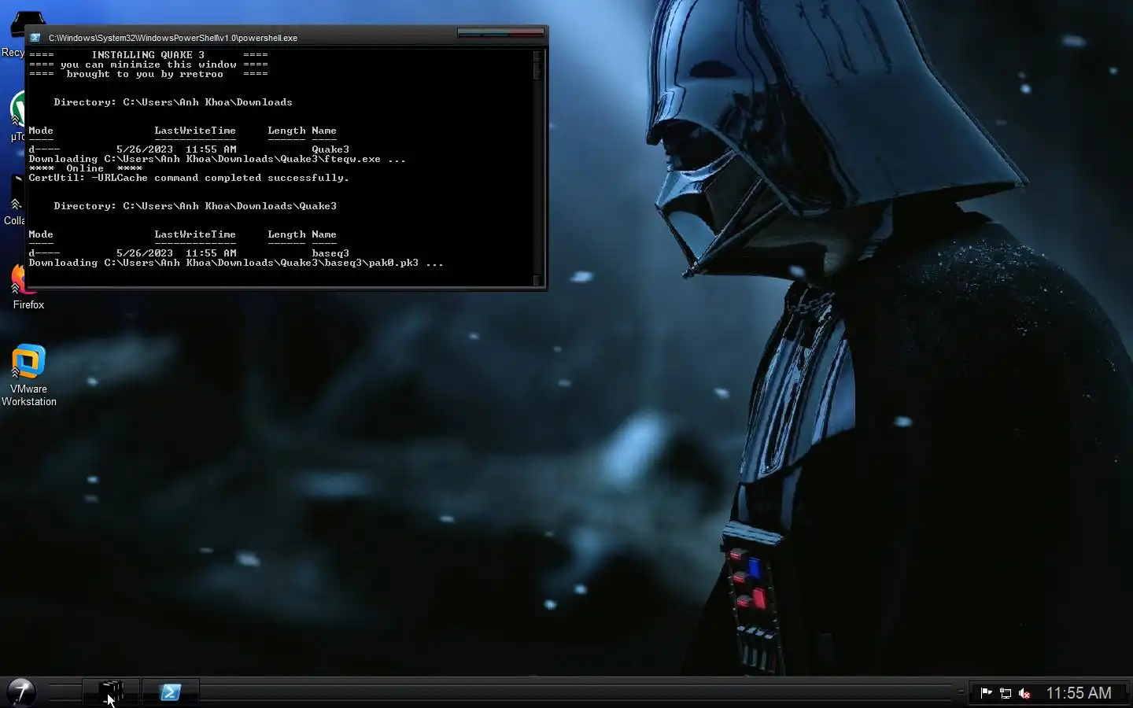
Task: Click the console vertical scrollbar thumb
Action: (x=538, y=69)
